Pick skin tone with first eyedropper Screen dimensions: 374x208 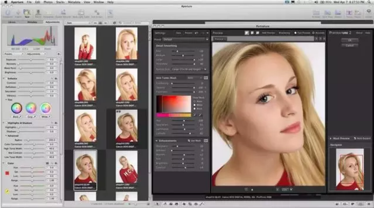(x=195, y=115)
